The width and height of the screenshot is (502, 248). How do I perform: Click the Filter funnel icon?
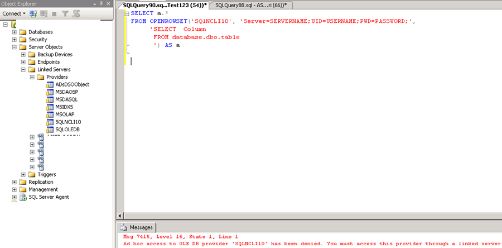point(65,13)
